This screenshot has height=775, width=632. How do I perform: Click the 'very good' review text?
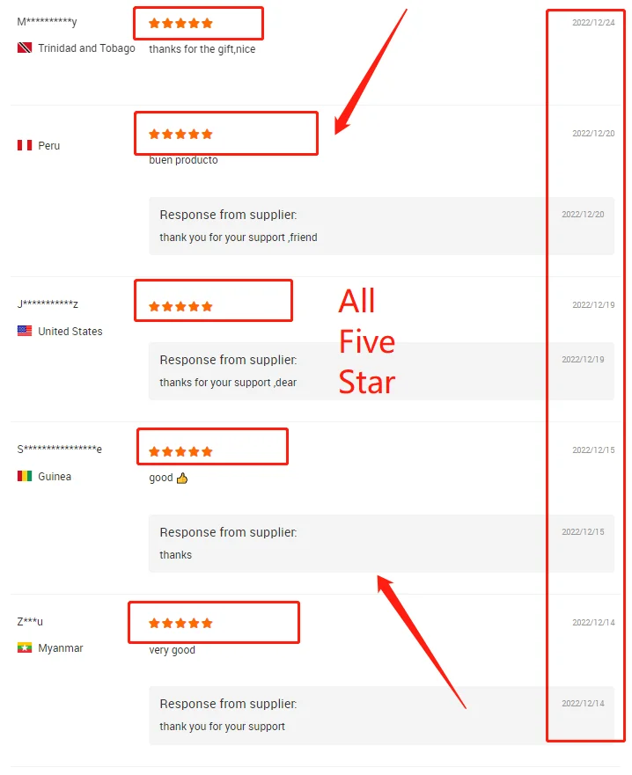click(172, 650)
